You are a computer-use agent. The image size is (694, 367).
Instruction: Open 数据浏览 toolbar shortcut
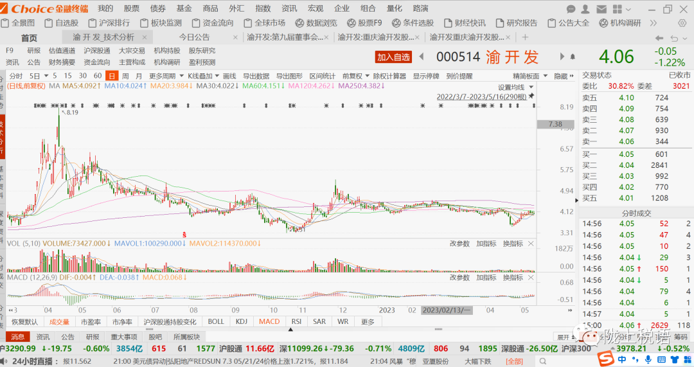[x=316, y=23]
